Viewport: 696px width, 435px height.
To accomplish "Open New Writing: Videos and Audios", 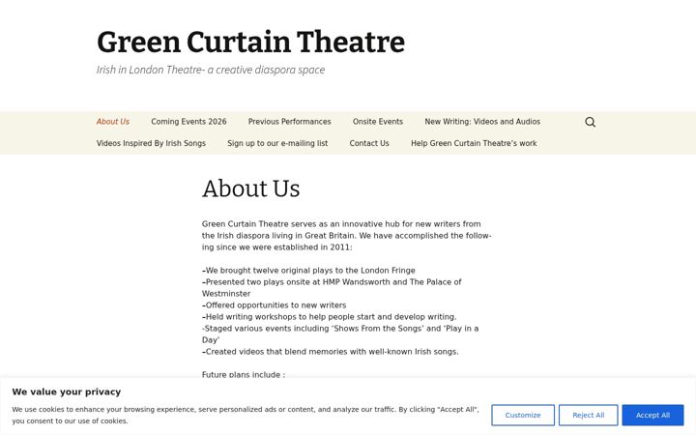I will (482, 122).
